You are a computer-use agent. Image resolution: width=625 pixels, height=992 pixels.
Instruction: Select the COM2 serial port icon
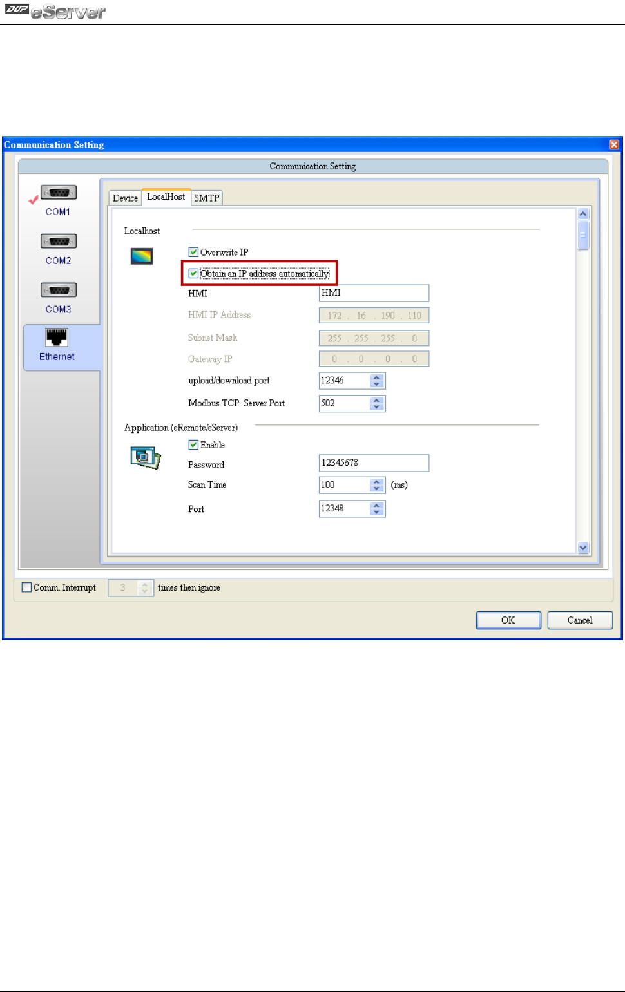tap(59, 242)
